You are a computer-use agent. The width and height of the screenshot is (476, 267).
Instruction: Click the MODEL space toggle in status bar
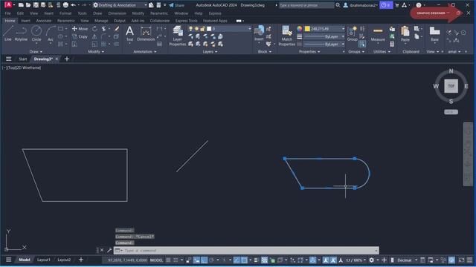coord(157,260)
